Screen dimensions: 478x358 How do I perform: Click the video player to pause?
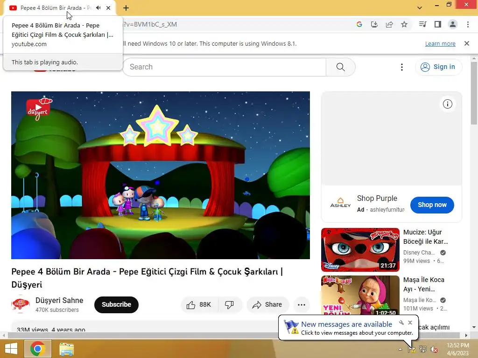click(161, 175)
